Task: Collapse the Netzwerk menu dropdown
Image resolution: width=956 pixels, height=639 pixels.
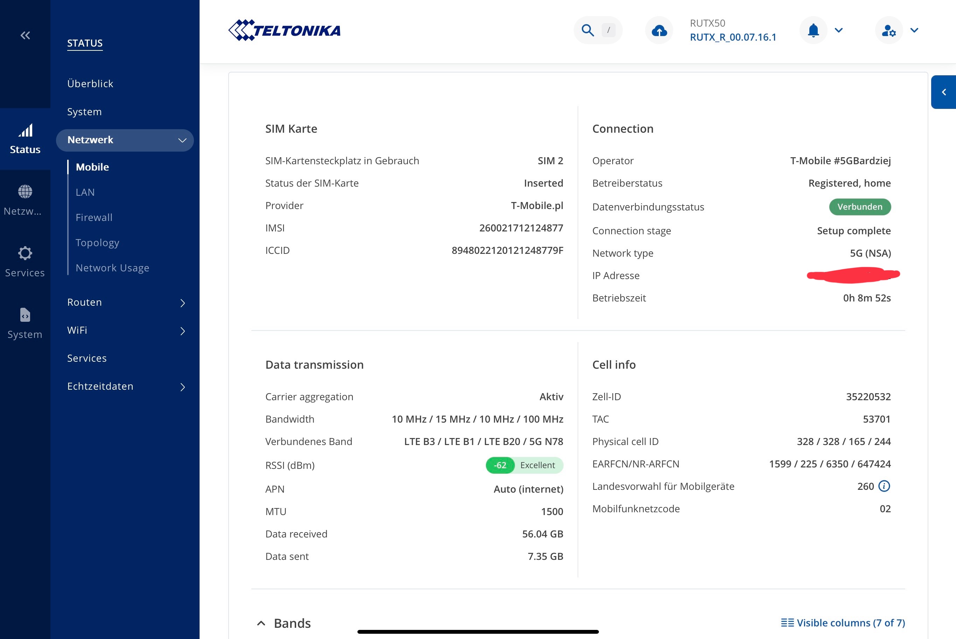Action: tap(182, 140)
